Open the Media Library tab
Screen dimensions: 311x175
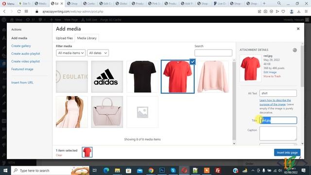coord(86,38)
